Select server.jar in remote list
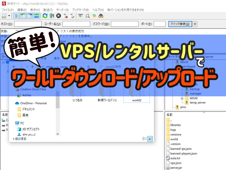The width and height of the screenshot is (226, 170). [174, 168]
